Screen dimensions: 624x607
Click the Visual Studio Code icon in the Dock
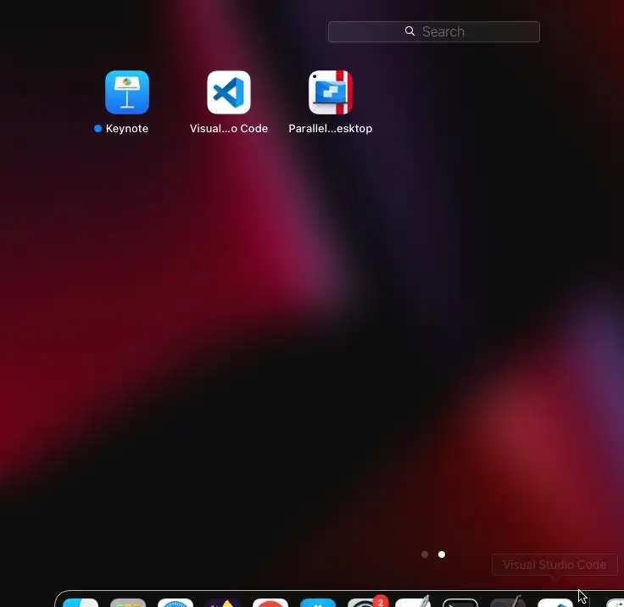click(x=555, y=602)
